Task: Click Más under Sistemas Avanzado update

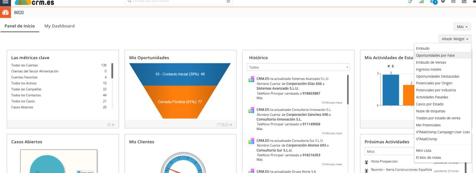Action: (x=260, y=98)
